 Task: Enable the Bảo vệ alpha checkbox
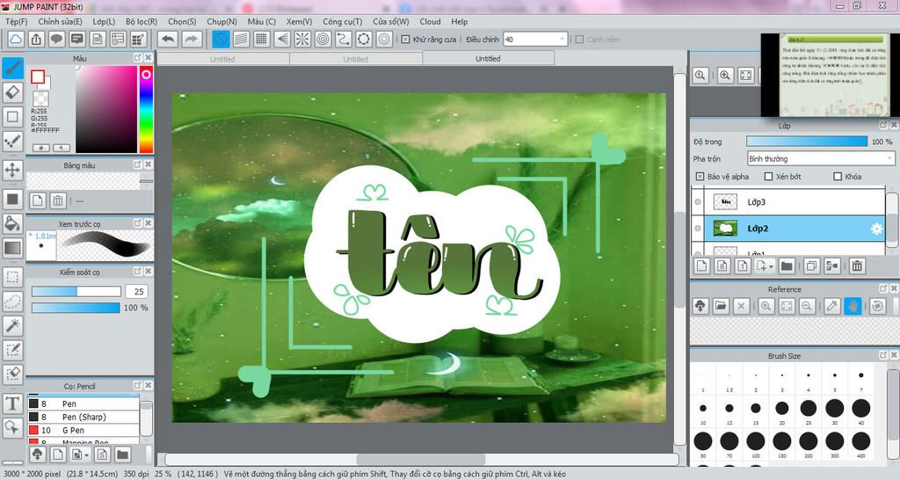(x=699, y=177)
